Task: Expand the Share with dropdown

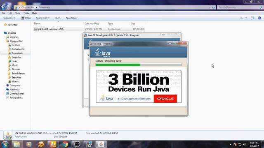Action: click(43, 18)
